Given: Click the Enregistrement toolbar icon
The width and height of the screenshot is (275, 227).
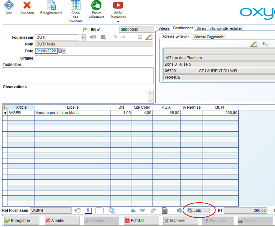Looking at the screenshot, I should pyautogui.click(x=51, y=5).
